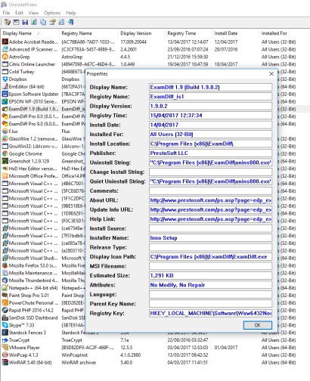This screenshot has width=310, height=381.
Task: Click registry time 23/09/2016 07:07:24
Action: 188,49
